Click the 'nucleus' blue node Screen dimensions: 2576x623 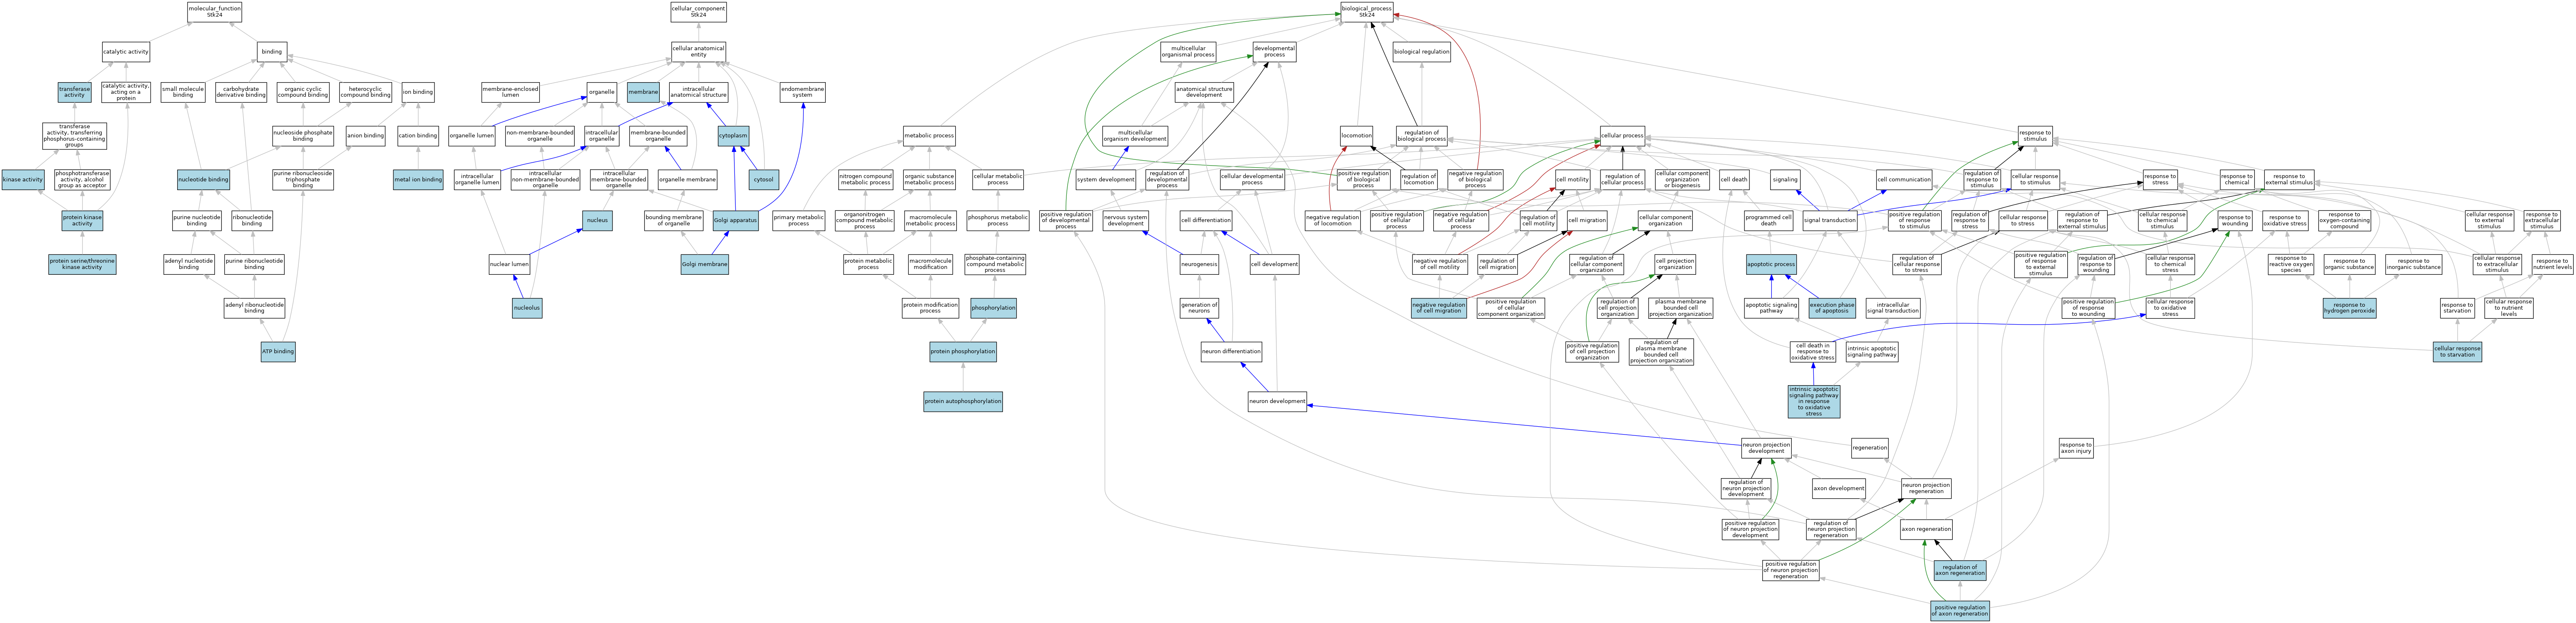[x=598, y=220]
